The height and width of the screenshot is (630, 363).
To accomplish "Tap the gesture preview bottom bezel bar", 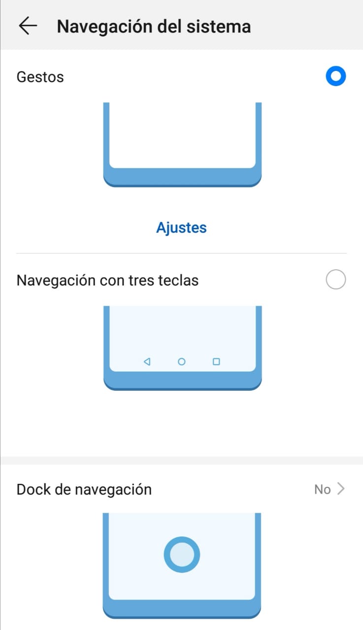I will click(182, 177).
